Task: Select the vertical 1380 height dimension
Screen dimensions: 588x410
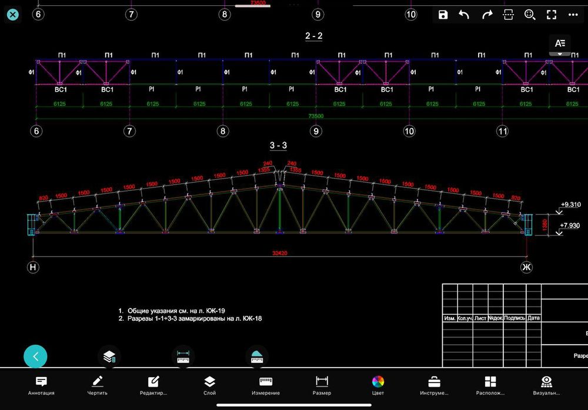Action: 544,225
